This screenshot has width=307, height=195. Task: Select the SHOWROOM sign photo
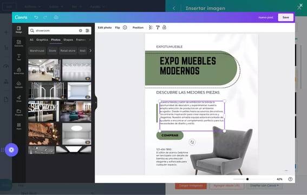(43, 111)
